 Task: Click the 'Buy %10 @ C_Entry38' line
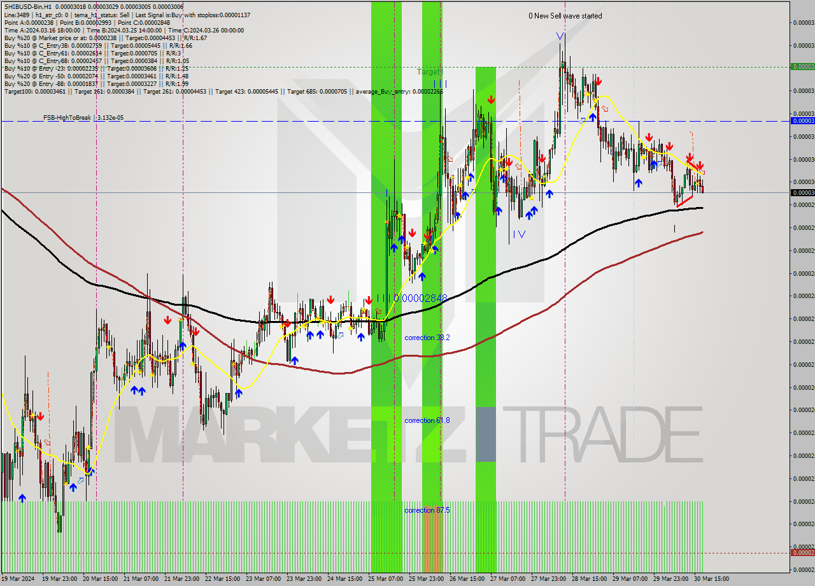[98, 45]
